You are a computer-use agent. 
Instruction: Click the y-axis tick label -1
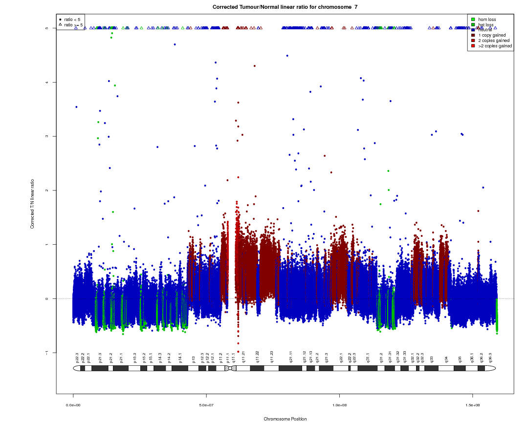(x=46, y=352)
